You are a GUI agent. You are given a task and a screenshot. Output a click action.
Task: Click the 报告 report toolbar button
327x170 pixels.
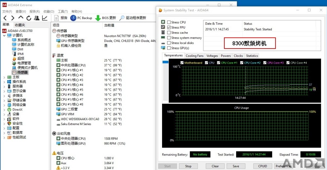coord(61,18)
